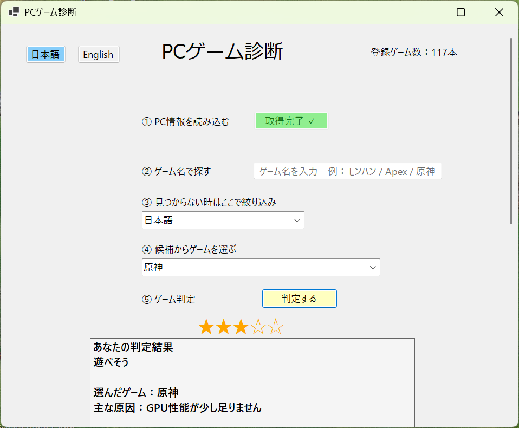Click the ④ 候補からゲームを選ぶ label
Image resolution: width=519 pixels, height=428 pixels.
[x=189, y=249]
